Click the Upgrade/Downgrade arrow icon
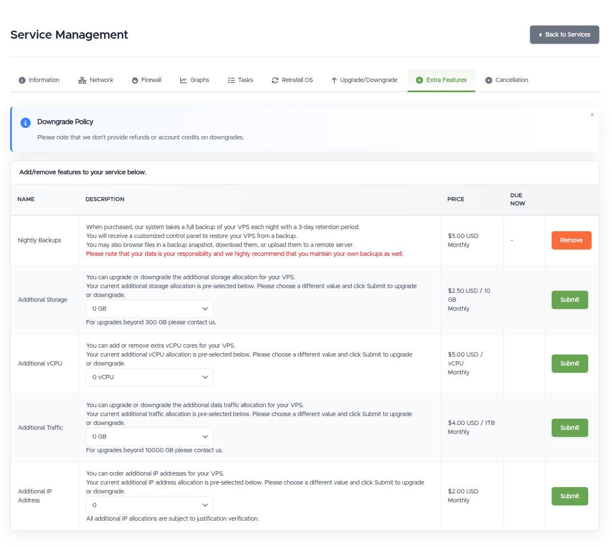 click(x=334, y=80)
